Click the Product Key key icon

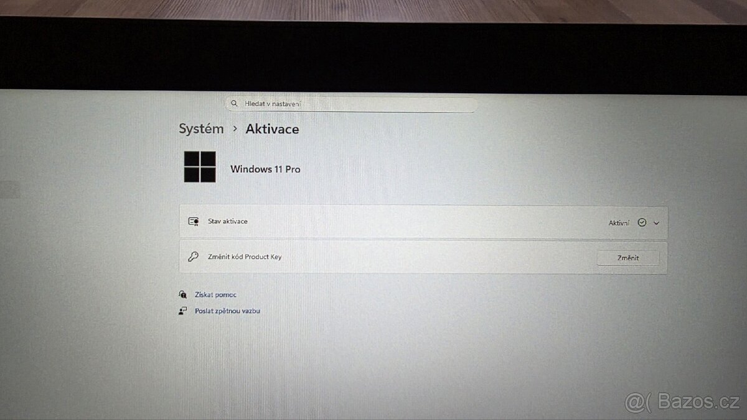point(193,257)
